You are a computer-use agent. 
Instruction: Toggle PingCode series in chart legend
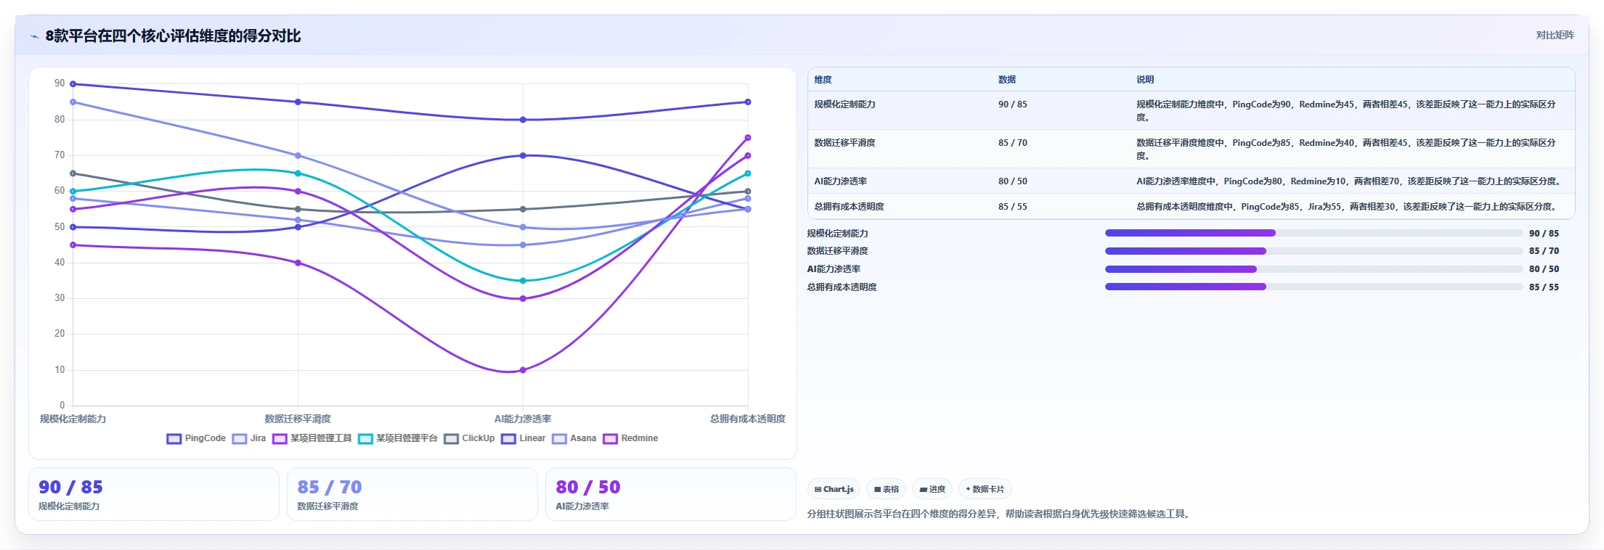196,438
